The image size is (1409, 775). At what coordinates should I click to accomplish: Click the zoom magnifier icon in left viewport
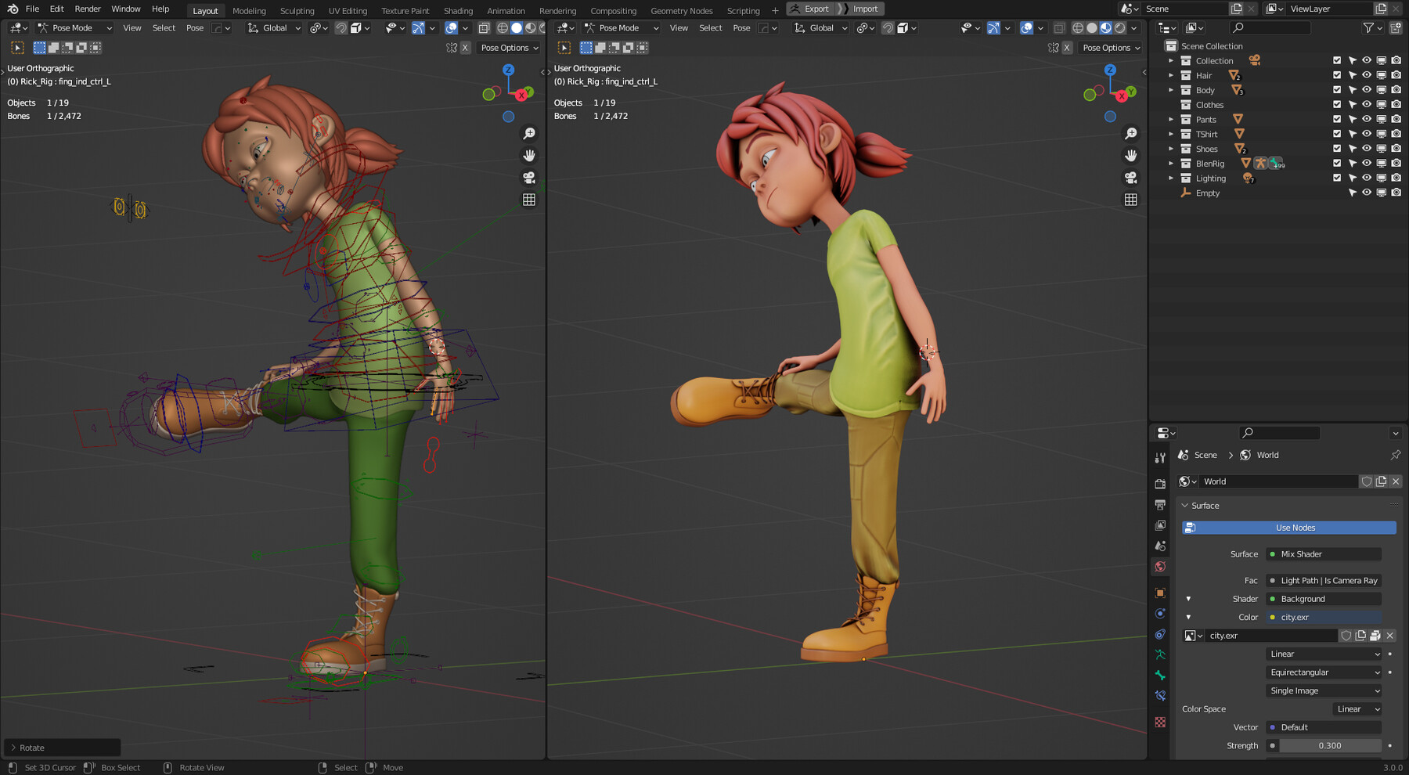point(529,134)
